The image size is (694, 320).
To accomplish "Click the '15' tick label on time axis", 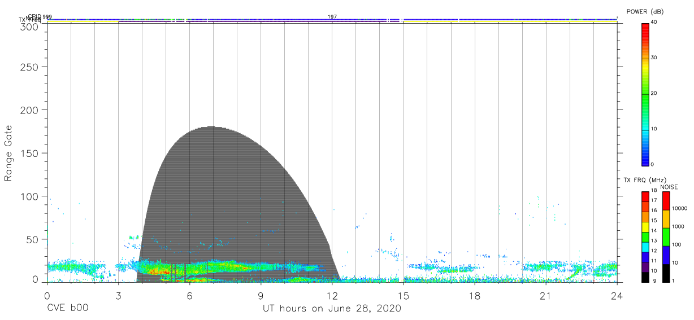I will 403,295.
